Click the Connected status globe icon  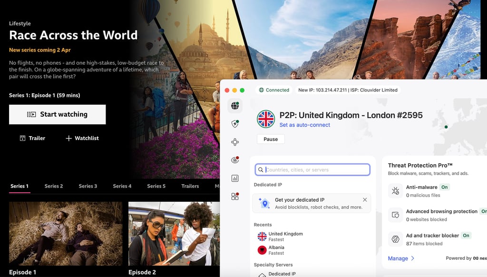tap(262, 90)
